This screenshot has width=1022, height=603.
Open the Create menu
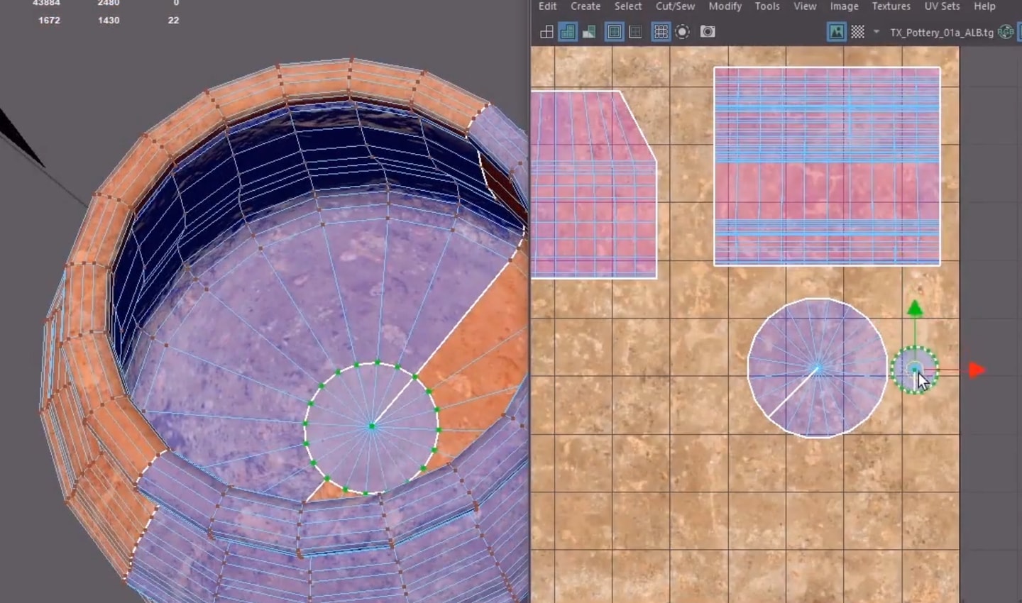[586, 6]
